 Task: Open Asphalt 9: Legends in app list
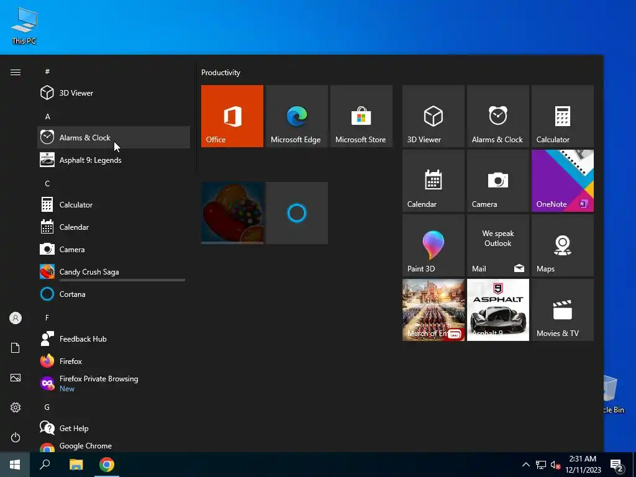coord(114,160)
